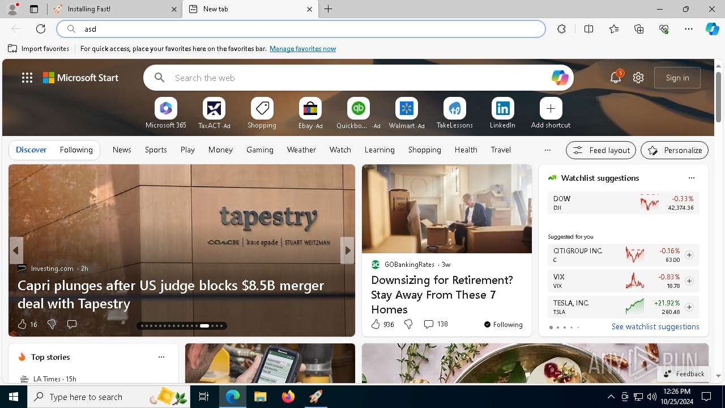
Task: Open Top stories more options
Action: tap(161, 357)
